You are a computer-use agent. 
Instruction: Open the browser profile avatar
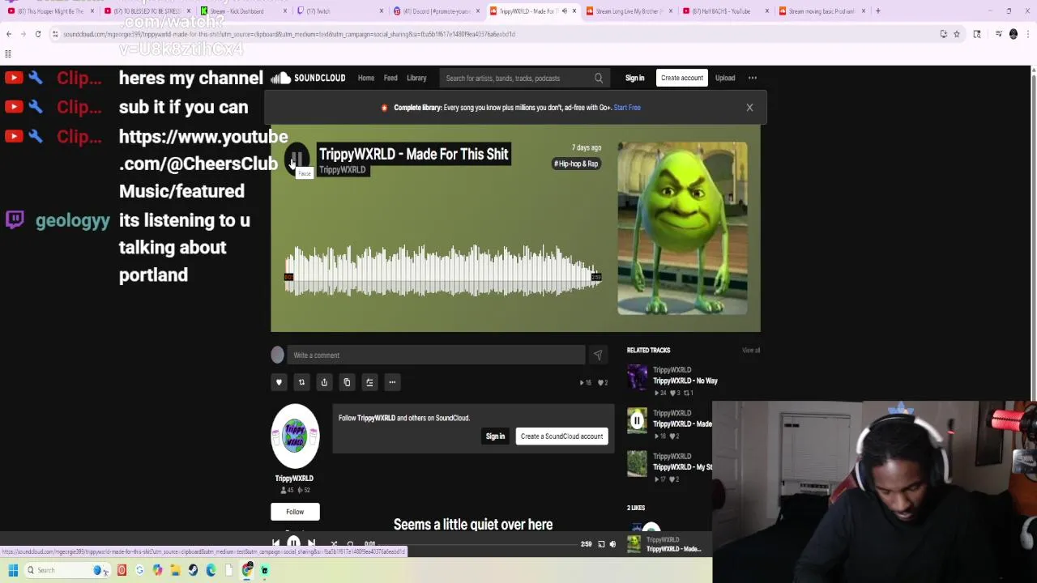[x=1014, y=34]
